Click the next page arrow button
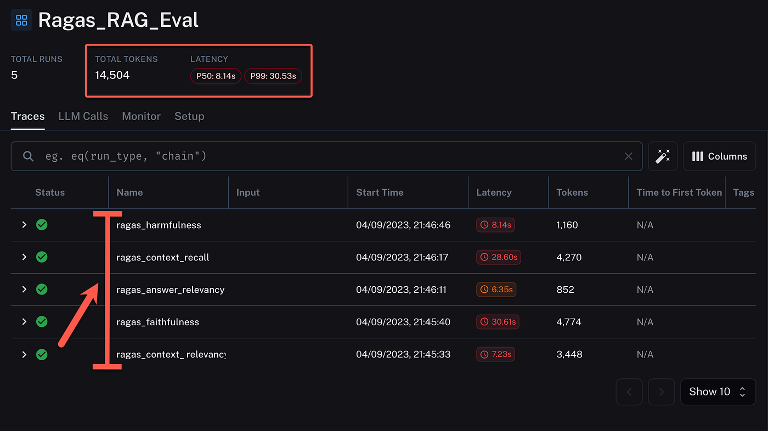This screenshot has height=431, width=768. (x=661, y=392)
